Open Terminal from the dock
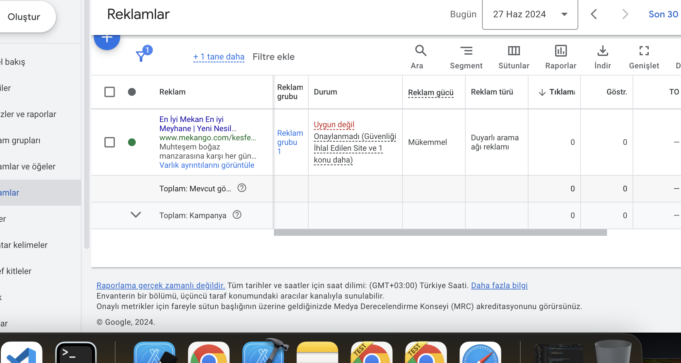Viewport: 681px width, 363px height. pyautogui.click(x=76, y=353)
